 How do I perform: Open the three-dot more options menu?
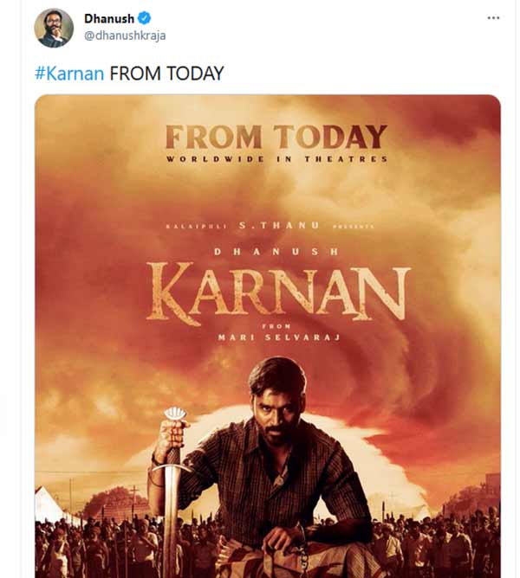493,18
